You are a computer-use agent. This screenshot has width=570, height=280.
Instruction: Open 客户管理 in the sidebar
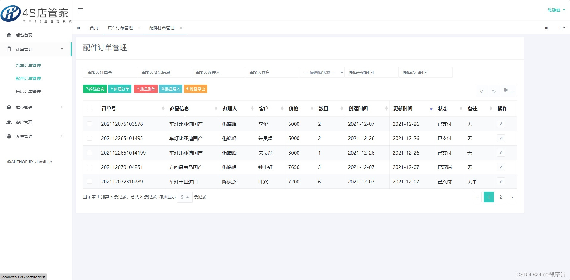[x=24, y=122]
